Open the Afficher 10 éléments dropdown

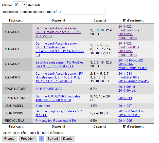pyautogui.click(x=20, y=5)
